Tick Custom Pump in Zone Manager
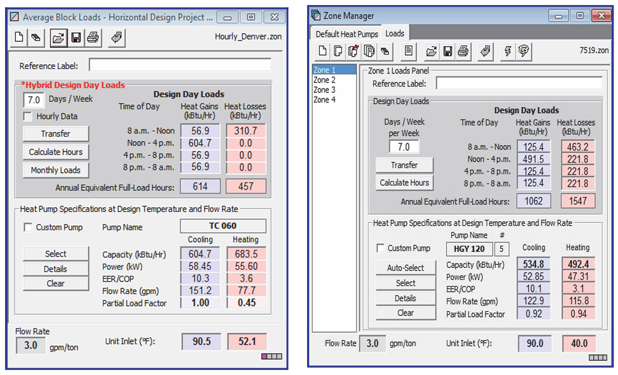618x375 pixels. (380, 248)
